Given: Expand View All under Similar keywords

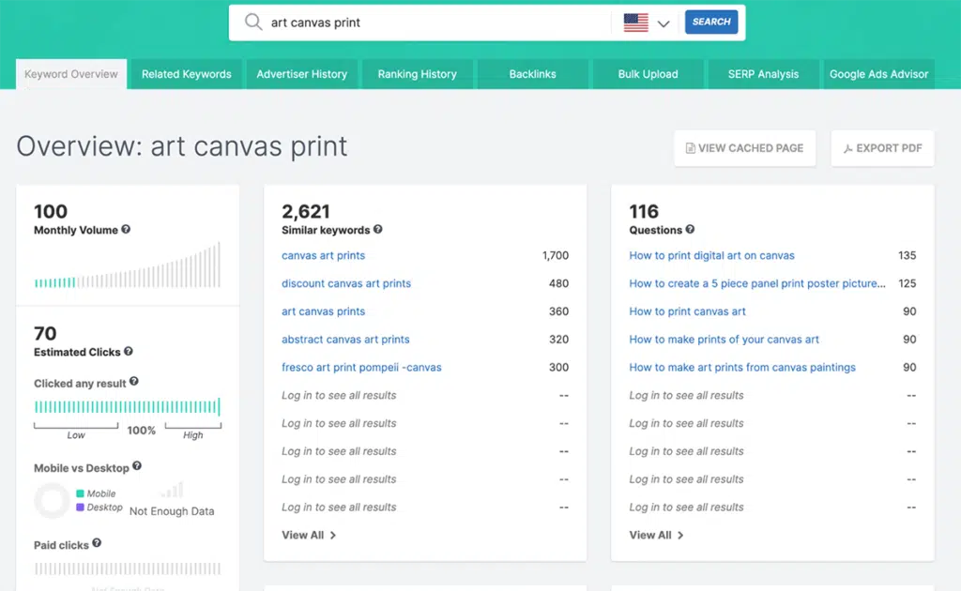Looking at the screenshot, I should pos(308,535).
